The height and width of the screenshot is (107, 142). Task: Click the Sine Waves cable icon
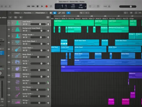pyautogui.click(x=17, y=88)
